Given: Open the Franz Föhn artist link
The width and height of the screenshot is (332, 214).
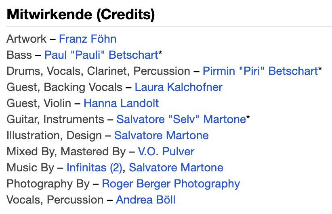Looking at the screenshot, I should point(88,39).
